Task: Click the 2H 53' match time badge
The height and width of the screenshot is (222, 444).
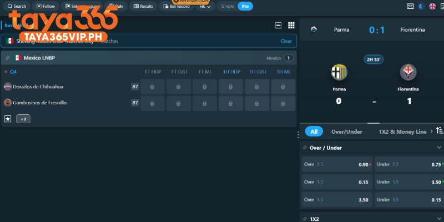Action: [374, 59]
